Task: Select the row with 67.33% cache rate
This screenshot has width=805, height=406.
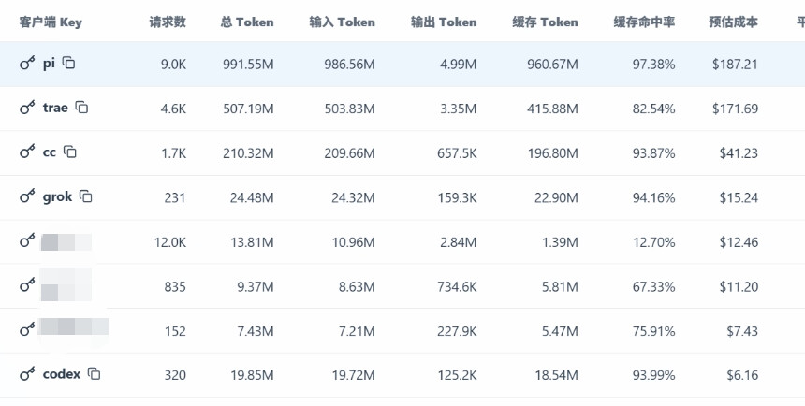Action: 402,286
